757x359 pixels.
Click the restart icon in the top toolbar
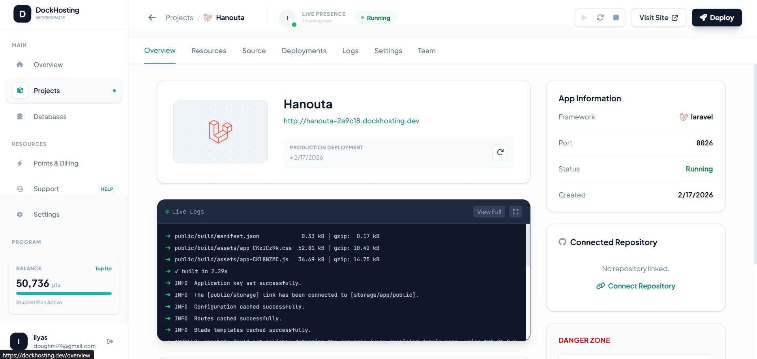pos(600,17)
